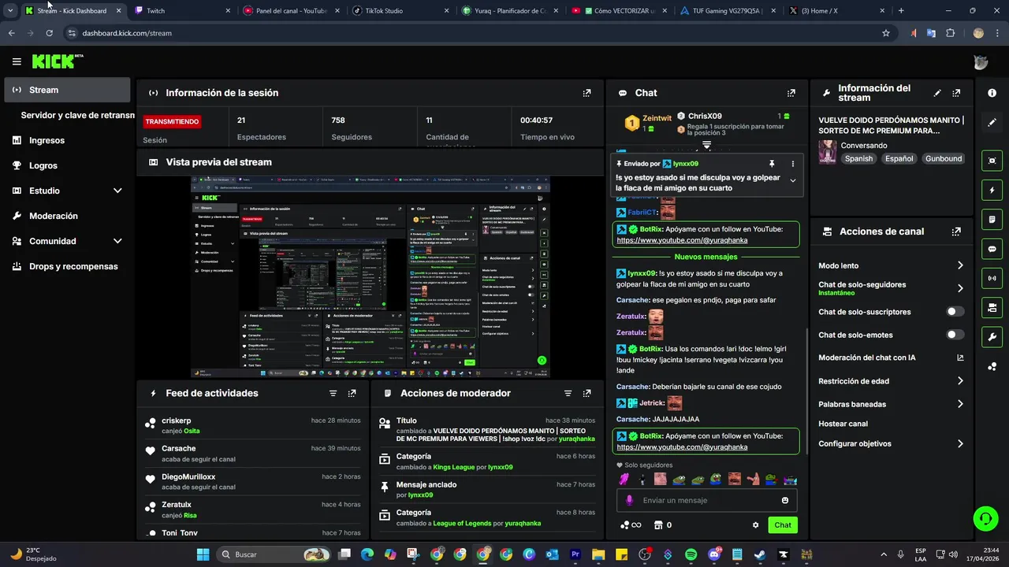Image resolution: width=1009 pixels, height=567 pixels.
Task: Open the YouTube link in the latest BotRix message
Action: [682, 447]
